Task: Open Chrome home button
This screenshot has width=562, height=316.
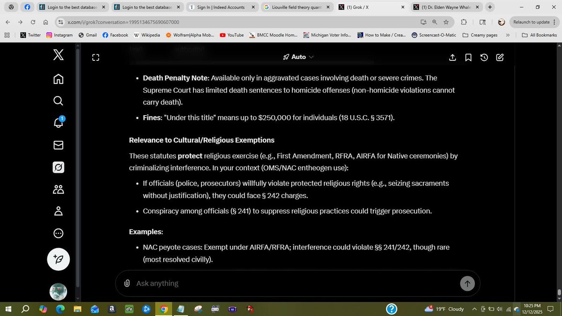Action: pos(45,22)
